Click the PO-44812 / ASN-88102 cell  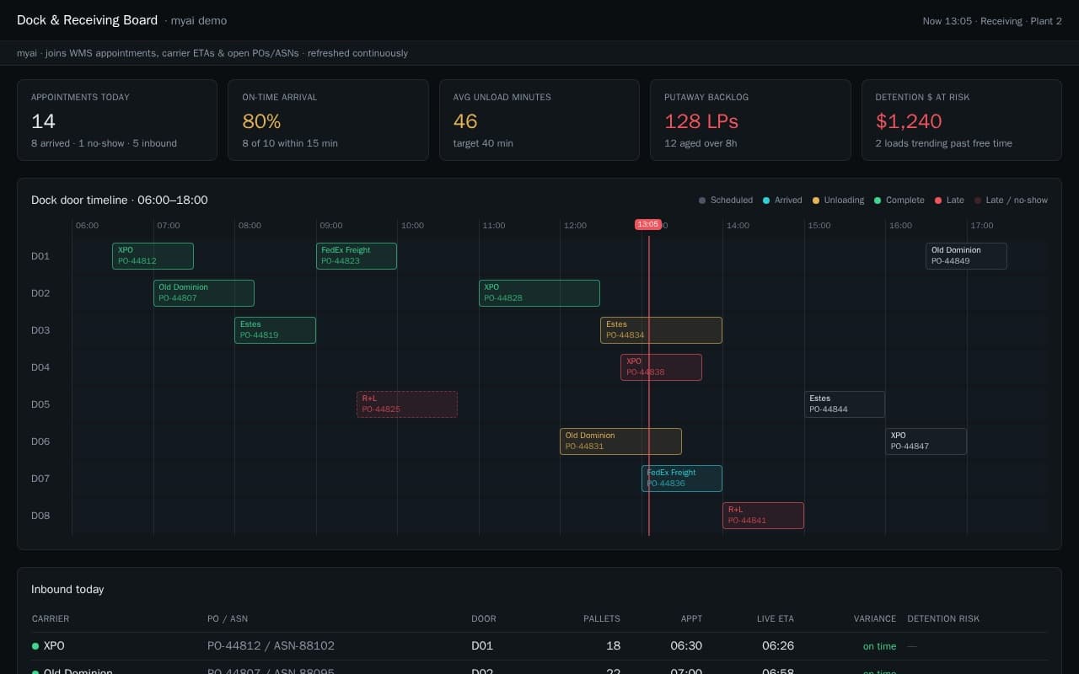pos(271,646)
